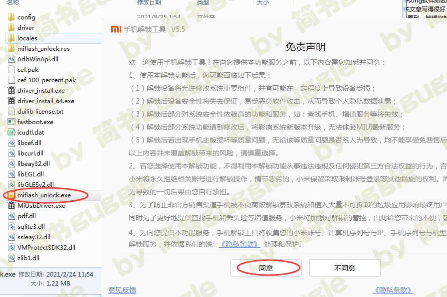
Task: Sort files by the 名称 column header
Action: (x=13, y=2)
